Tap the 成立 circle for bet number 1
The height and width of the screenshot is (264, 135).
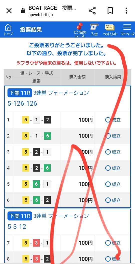(x=108, y=120)
